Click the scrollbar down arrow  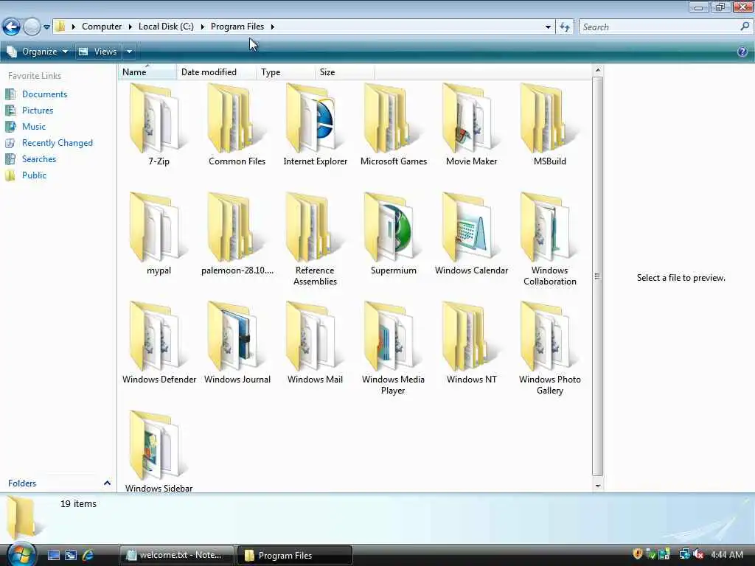pyautogui.click(x=597, y=486)
